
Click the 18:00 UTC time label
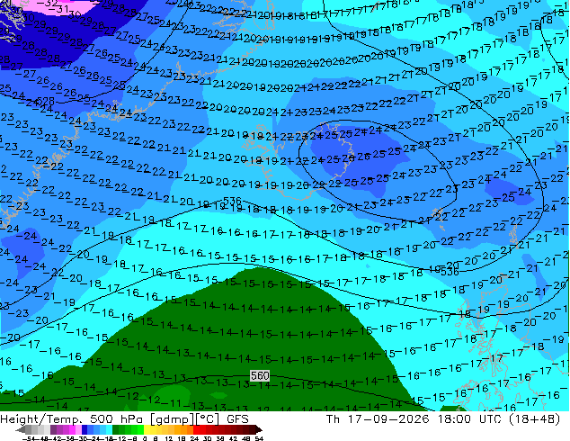coord(469,419)
